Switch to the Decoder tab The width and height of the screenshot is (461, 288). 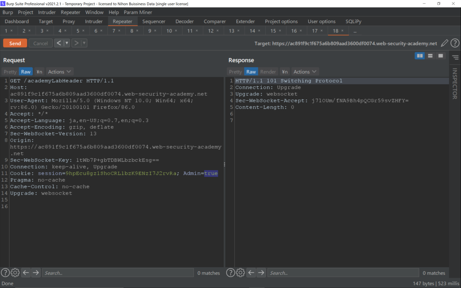coord(184,22)
